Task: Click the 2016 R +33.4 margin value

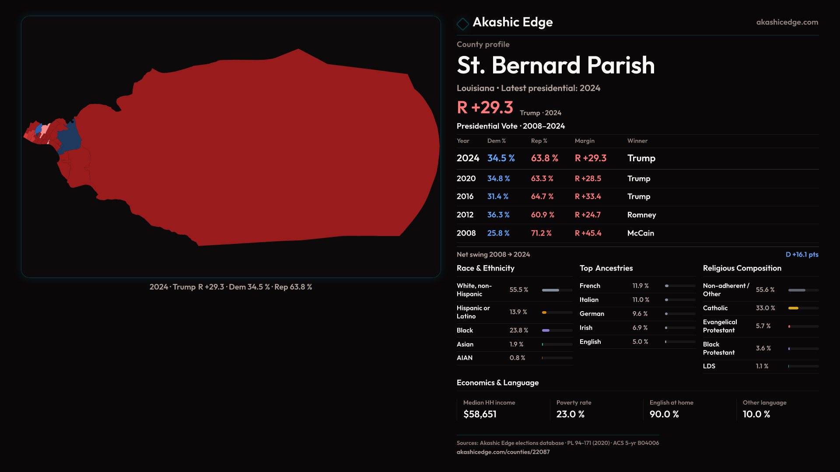Action: pyautogui.click(x=588, y=197)
